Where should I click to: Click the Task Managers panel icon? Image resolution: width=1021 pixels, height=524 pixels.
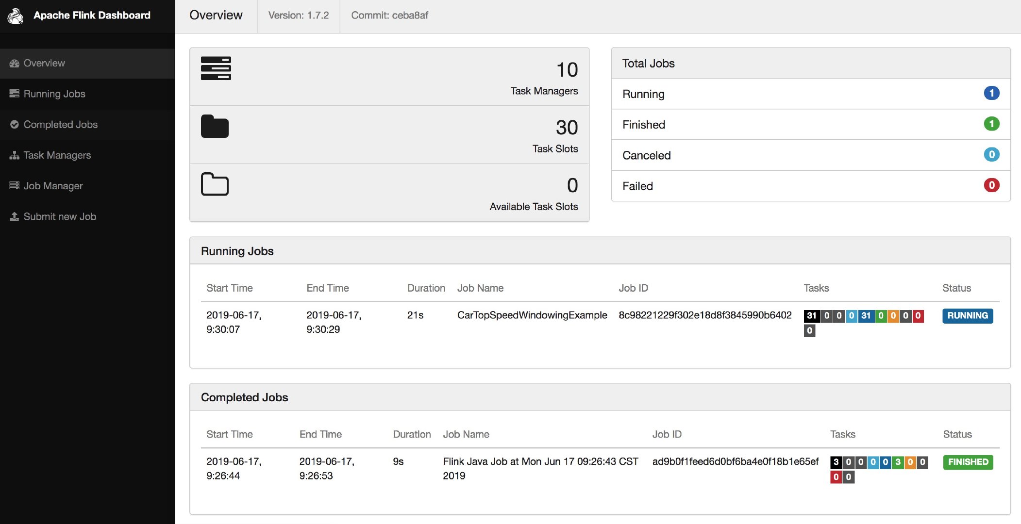tap(216, 68)
